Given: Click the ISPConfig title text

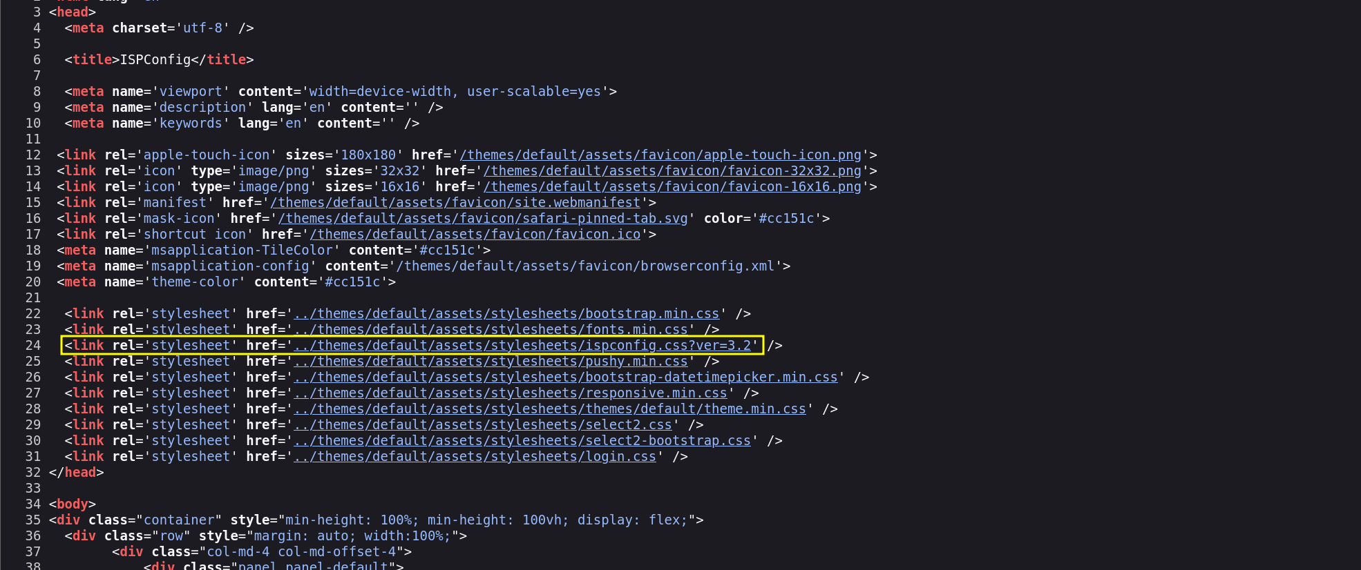Looking at the screenshot, I should [155, 60].
